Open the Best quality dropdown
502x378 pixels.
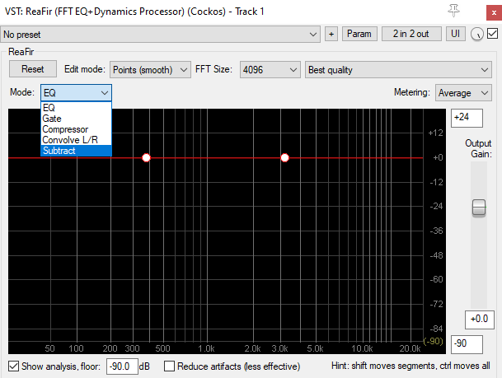point(398,70)
